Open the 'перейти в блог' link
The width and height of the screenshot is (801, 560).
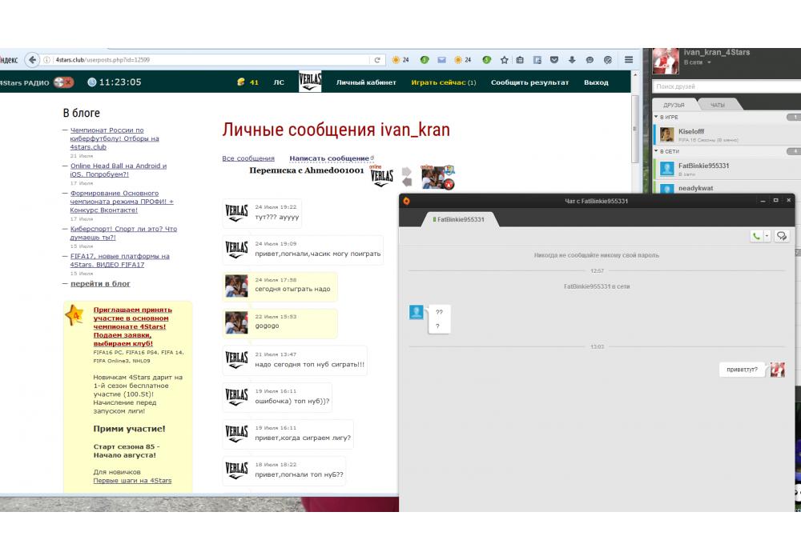(100, 284)
